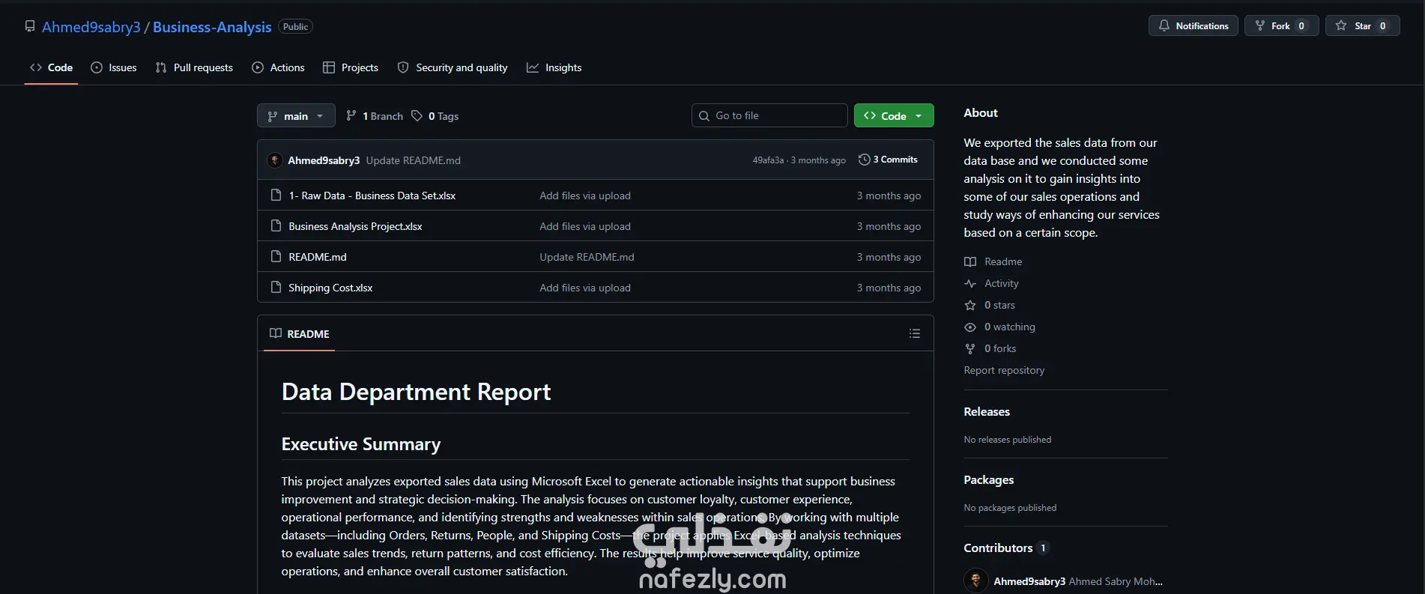The image size is (1425, 594).
Task: Expand the main branch dropdown
Action: click(296, 116)
